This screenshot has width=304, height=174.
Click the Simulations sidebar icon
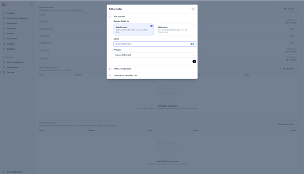[4, 24]
